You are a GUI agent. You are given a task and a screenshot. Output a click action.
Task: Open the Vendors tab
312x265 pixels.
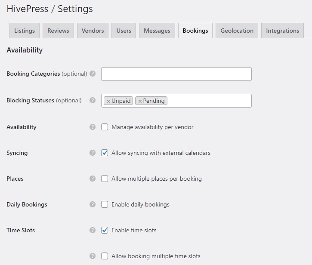93,31
